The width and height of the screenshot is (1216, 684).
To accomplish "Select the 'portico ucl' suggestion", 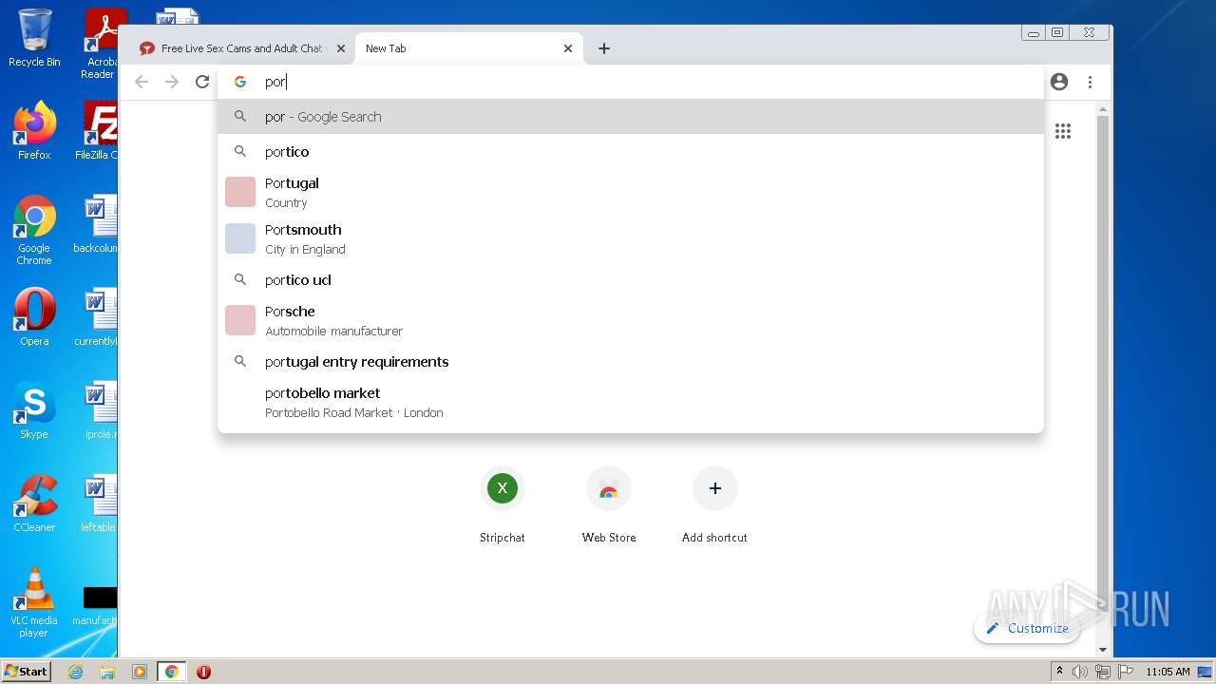I will click(631, 280).
